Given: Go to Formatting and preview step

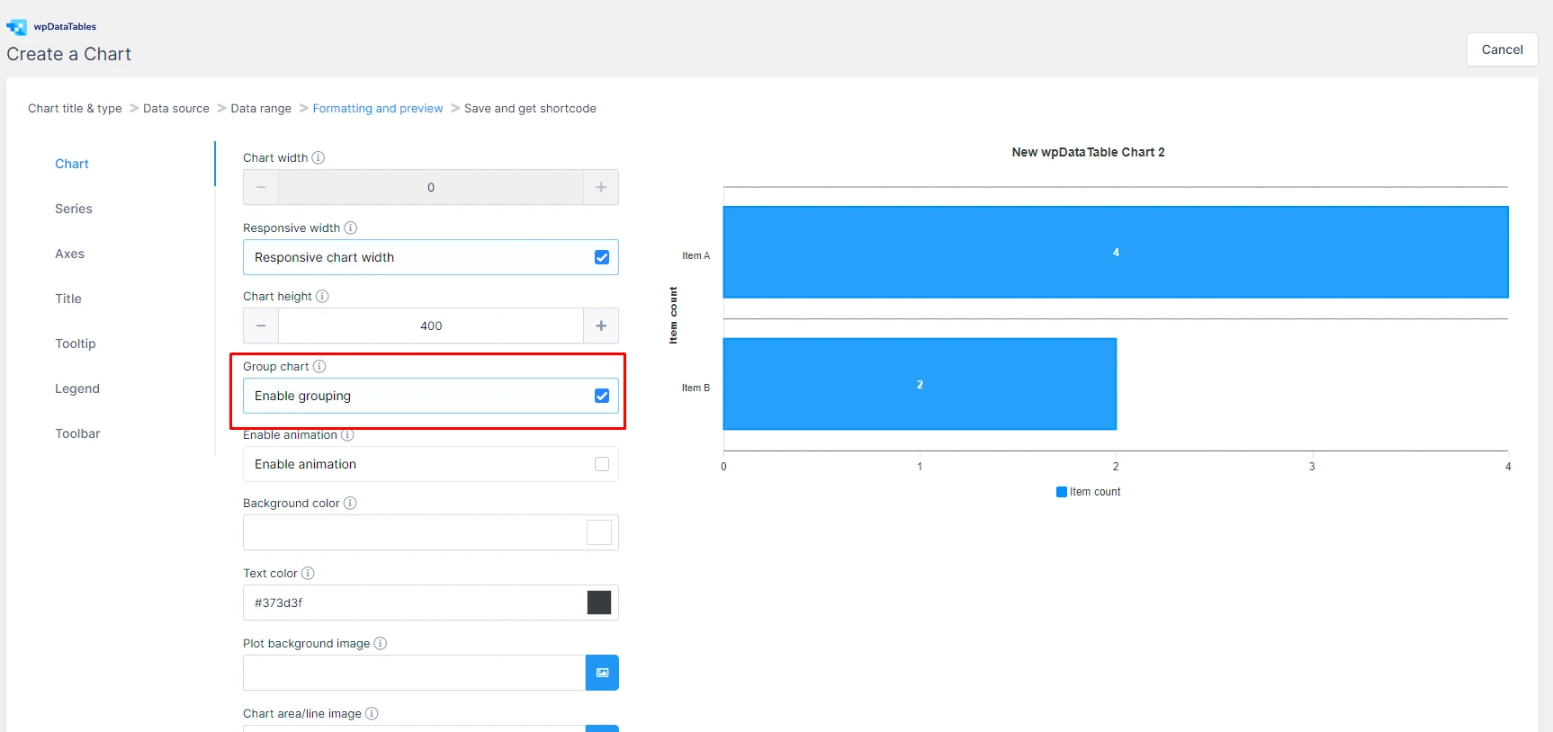Looking at the screenshot, I should coord(378,108).
